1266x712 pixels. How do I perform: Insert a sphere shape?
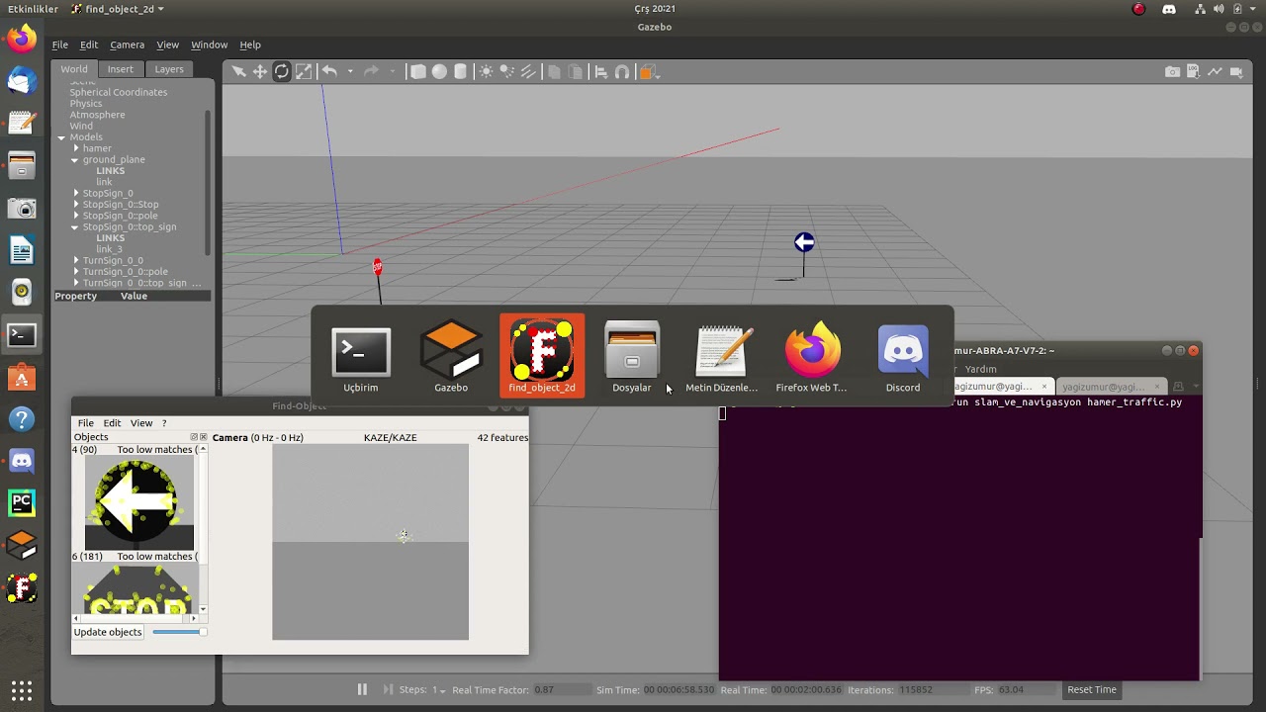[x=439, y=71]
